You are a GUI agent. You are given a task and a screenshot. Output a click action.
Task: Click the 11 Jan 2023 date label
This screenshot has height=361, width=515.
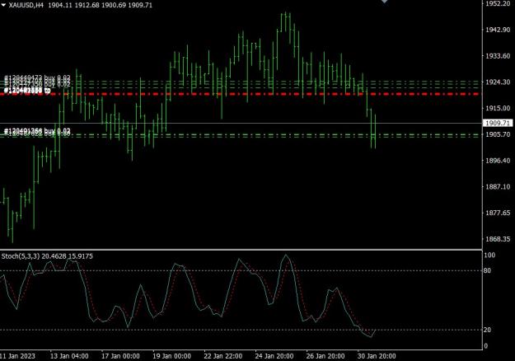coord(18,356)
